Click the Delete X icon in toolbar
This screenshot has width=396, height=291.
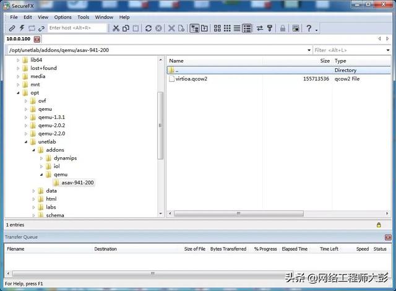tap(171, 28)
